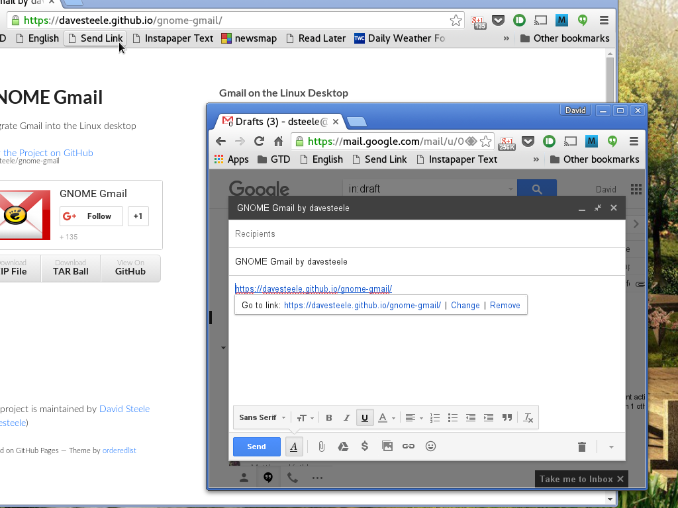Click the insert link chain icon
678x508 pixels.
point(409,446)
